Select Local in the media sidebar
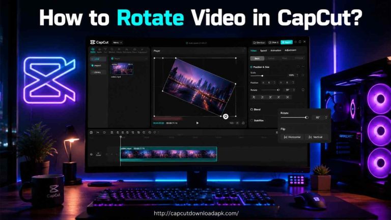This screenshot has width=391, height=220. click(x=98, y=59)
